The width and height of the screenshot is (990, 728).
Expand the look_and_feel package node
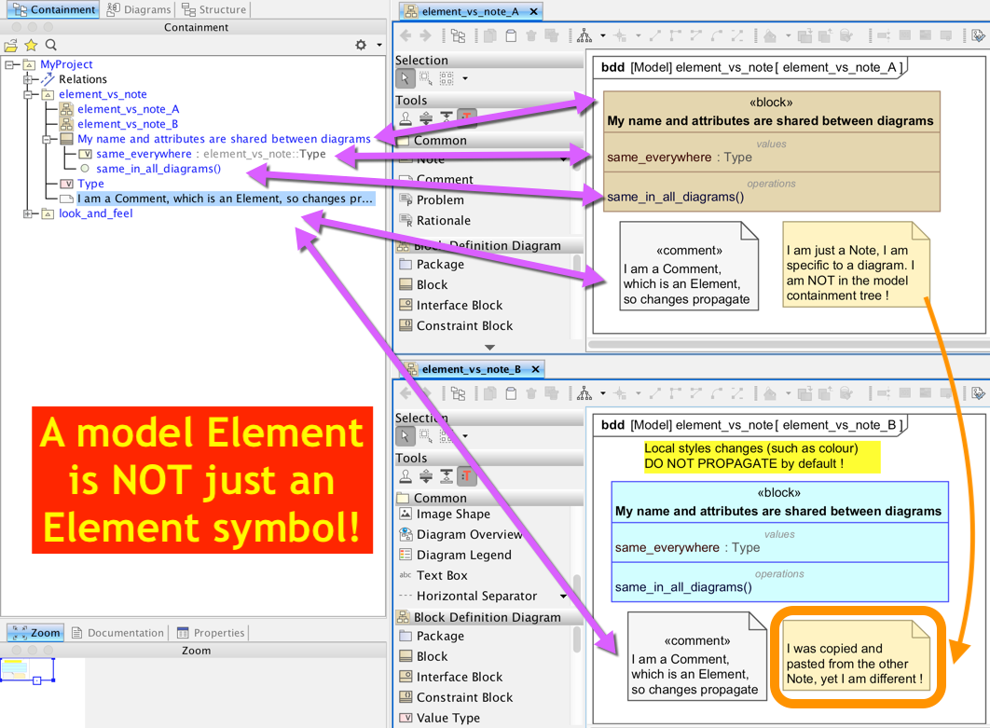point(29,213)
